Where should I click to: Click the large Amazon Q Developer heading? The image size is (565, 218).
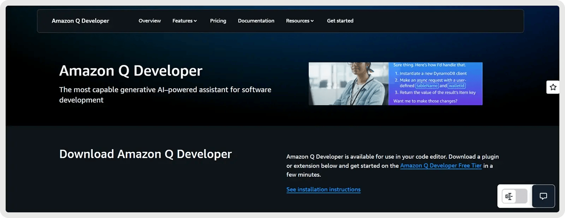coord(131,71)
